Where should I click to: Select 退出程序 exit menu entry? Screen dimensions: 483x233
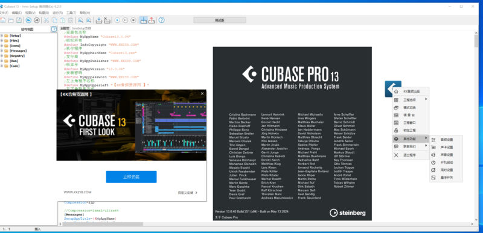pyautogui.click(x=411, y=155)
